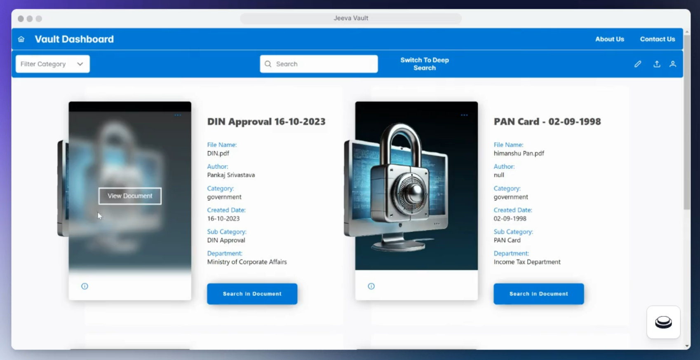Click the scrollbar down arrow

tap(687, 346)
